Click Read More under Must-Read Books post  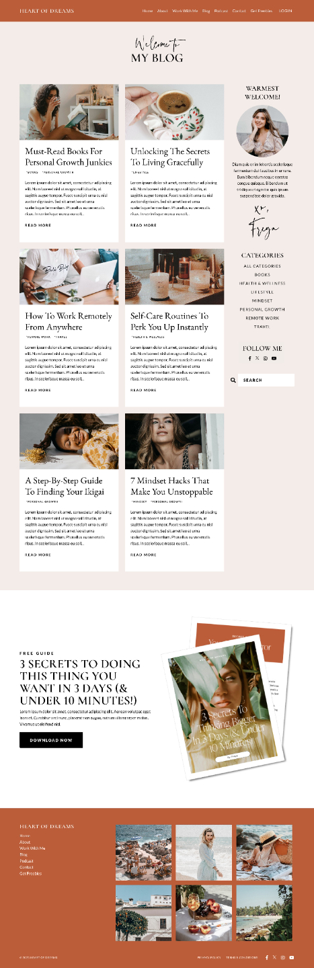click(38, 225)
